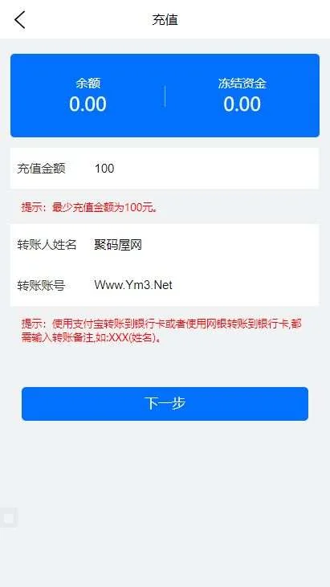Tap the faint square icon at bottom left

pyautogui.click(x=8, y=518)
